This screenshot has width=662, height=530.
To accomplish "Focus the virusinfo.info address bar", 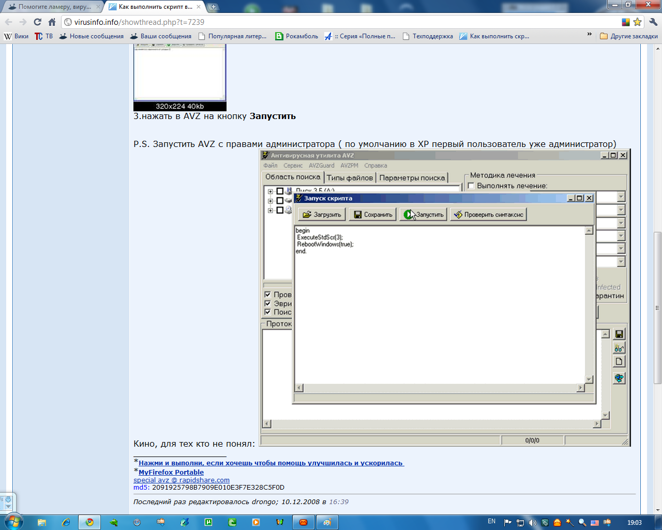I will pyautogui.click(x=340, y=22).
